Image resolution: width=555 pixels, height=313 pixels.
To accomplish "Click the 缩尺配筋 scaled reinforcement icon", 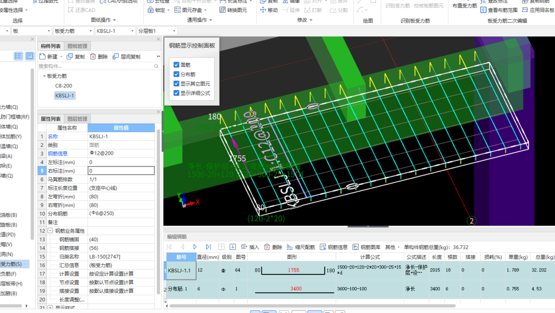I will (x=290, y=247).
